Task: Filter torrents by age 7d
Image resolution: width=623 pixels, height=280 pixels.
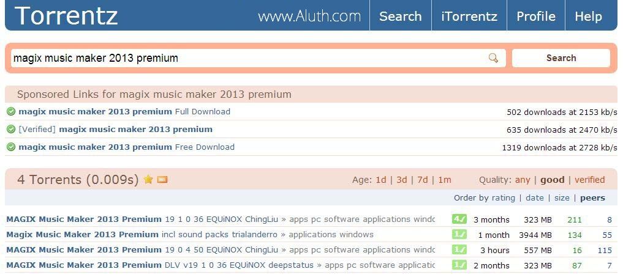Action: [422, 180]
